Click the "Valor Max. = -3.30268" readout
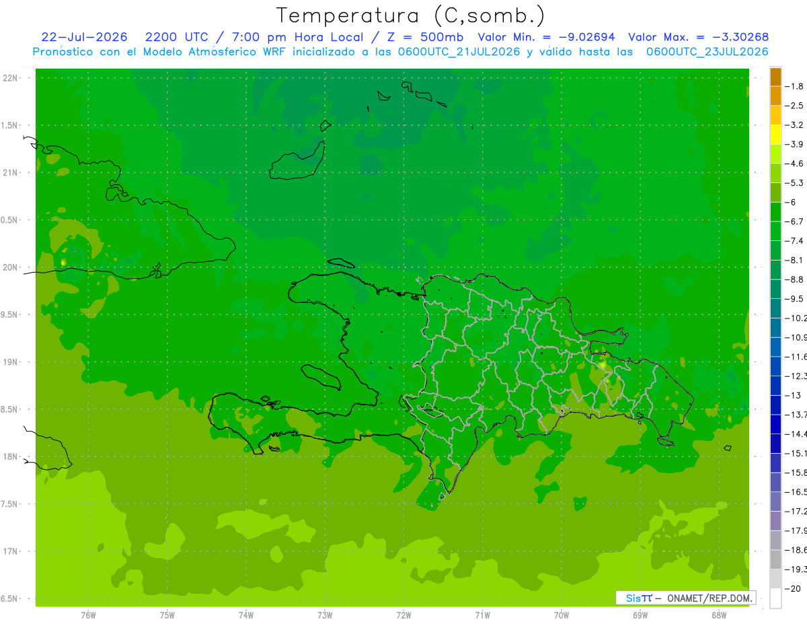 [x=699, y=37]
